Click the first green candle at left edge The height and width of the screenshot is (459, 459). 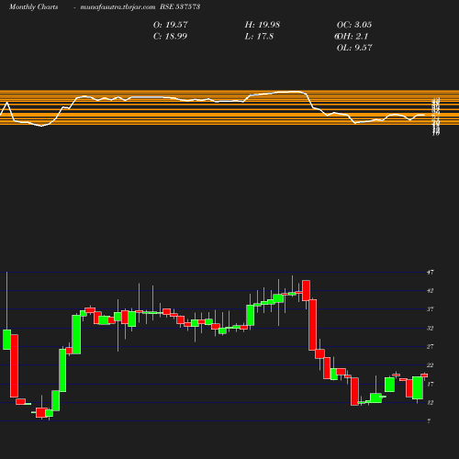(6, 340)
